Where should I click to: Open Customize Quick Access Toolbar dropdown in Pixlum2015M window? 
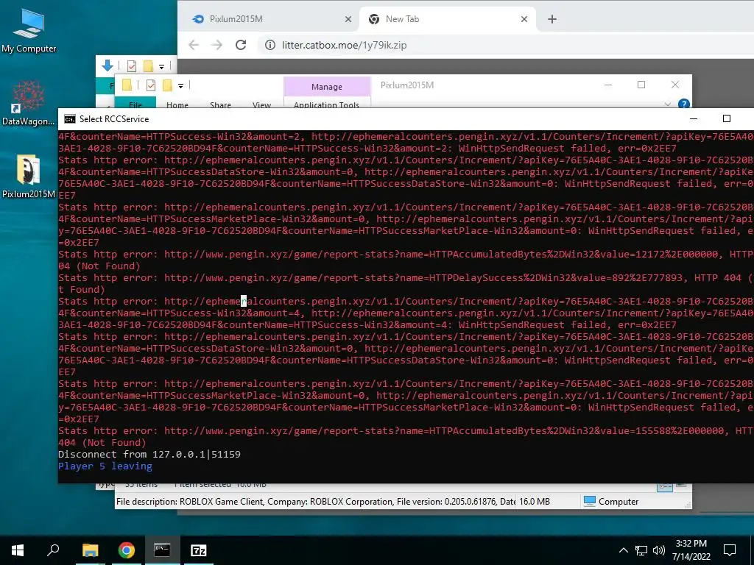(x=181, y=85)
